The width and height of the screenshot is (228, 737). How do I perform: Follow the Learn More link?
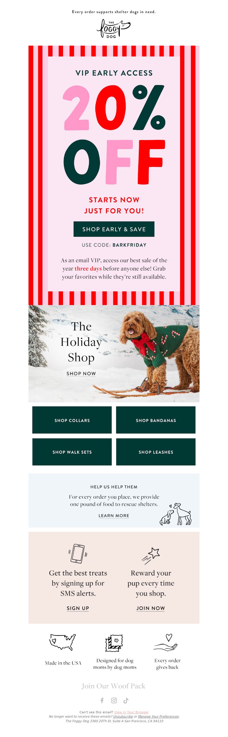[114, 516]
